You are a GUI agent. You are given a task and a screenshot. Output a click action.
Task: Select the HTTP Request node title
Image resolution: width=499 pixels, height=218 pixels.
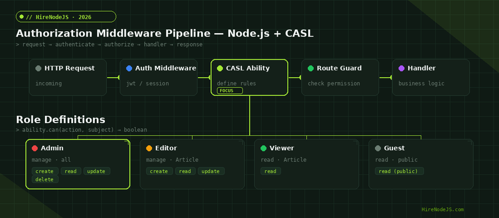pyautogui.click(x=69, y=68)
